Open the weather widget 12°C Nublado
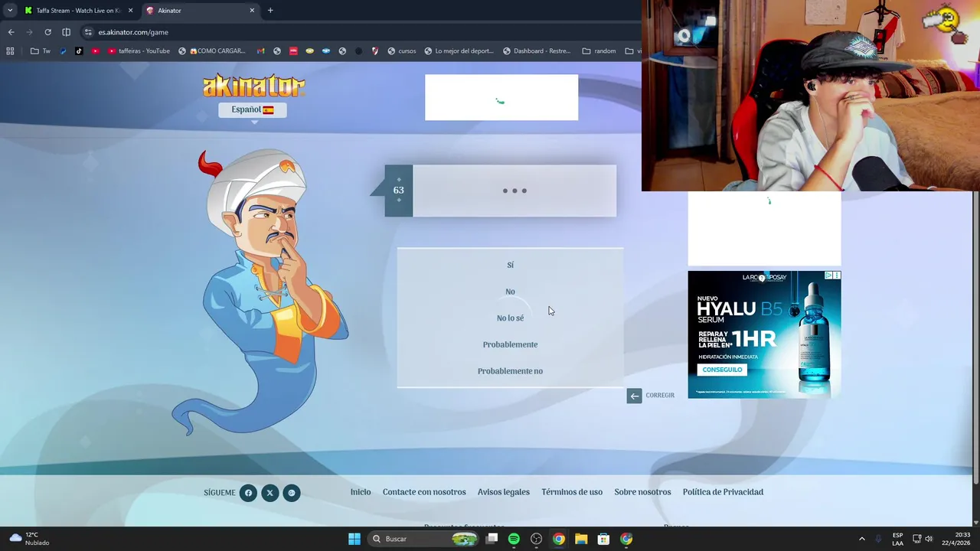Image resolution: width=980 pixels, height=551 pixels. point(29,539)
